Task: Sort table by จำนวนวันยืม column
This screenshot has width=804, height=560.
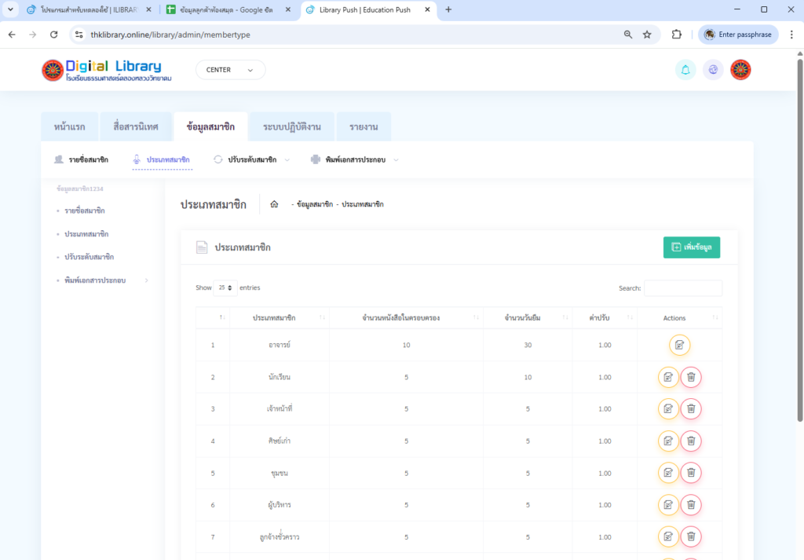Action: tap(528, 318)
